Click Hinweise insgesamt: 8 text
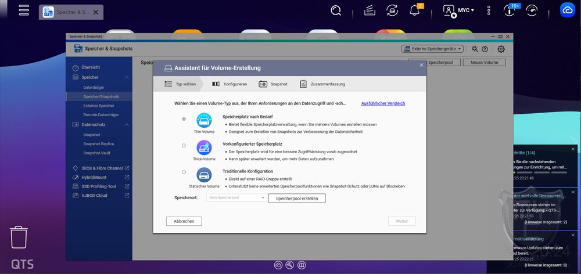Viewport: 581px width, 274px height. [x=546, y=265]
